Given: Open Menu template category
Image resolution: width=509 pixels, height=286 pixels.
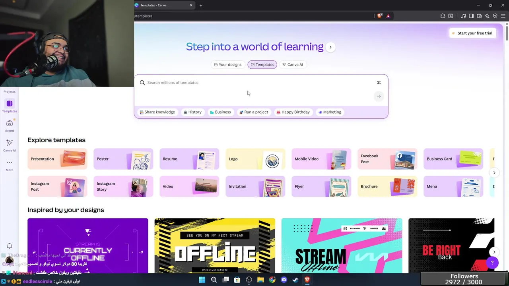Looking at the screenshot, I should (453, 186).
